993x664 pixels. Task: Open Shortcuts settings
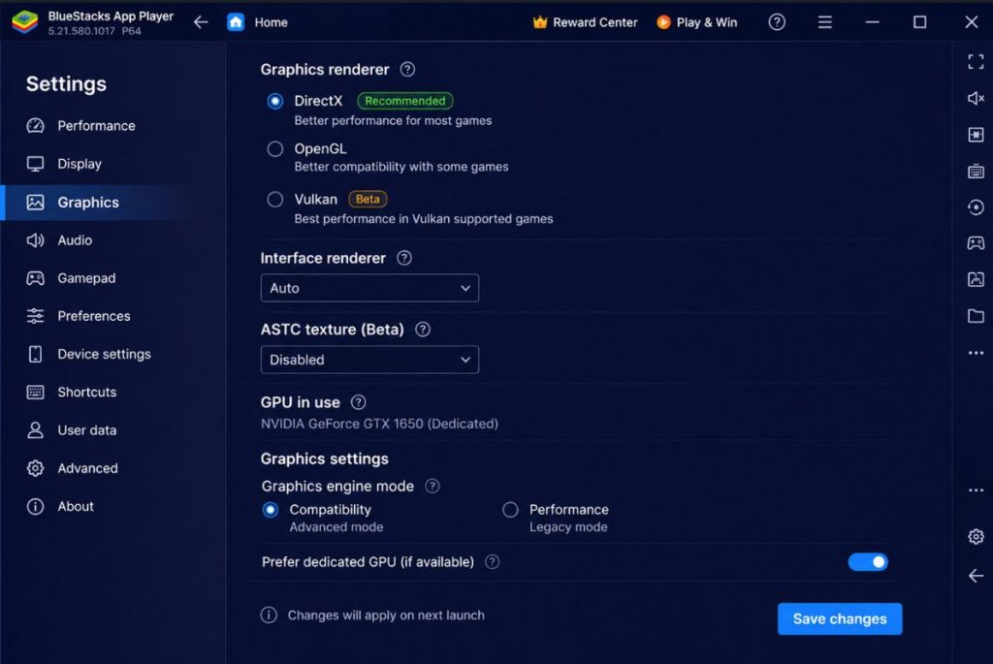[x=113, y=393]
